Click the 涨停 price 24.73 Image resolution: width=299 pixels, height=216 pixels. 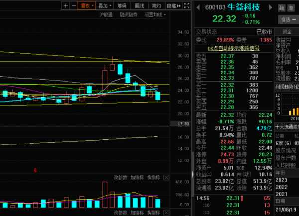227,154
